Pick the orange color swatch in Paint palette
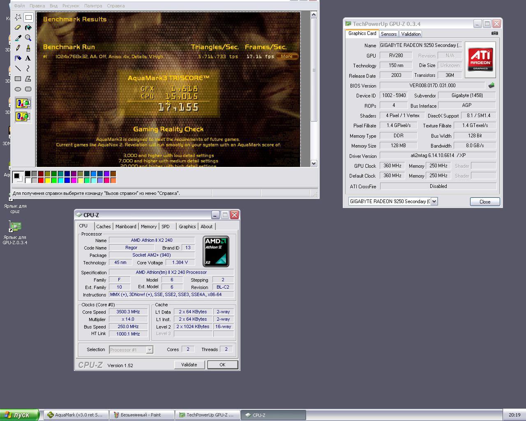 pos(113,180)
